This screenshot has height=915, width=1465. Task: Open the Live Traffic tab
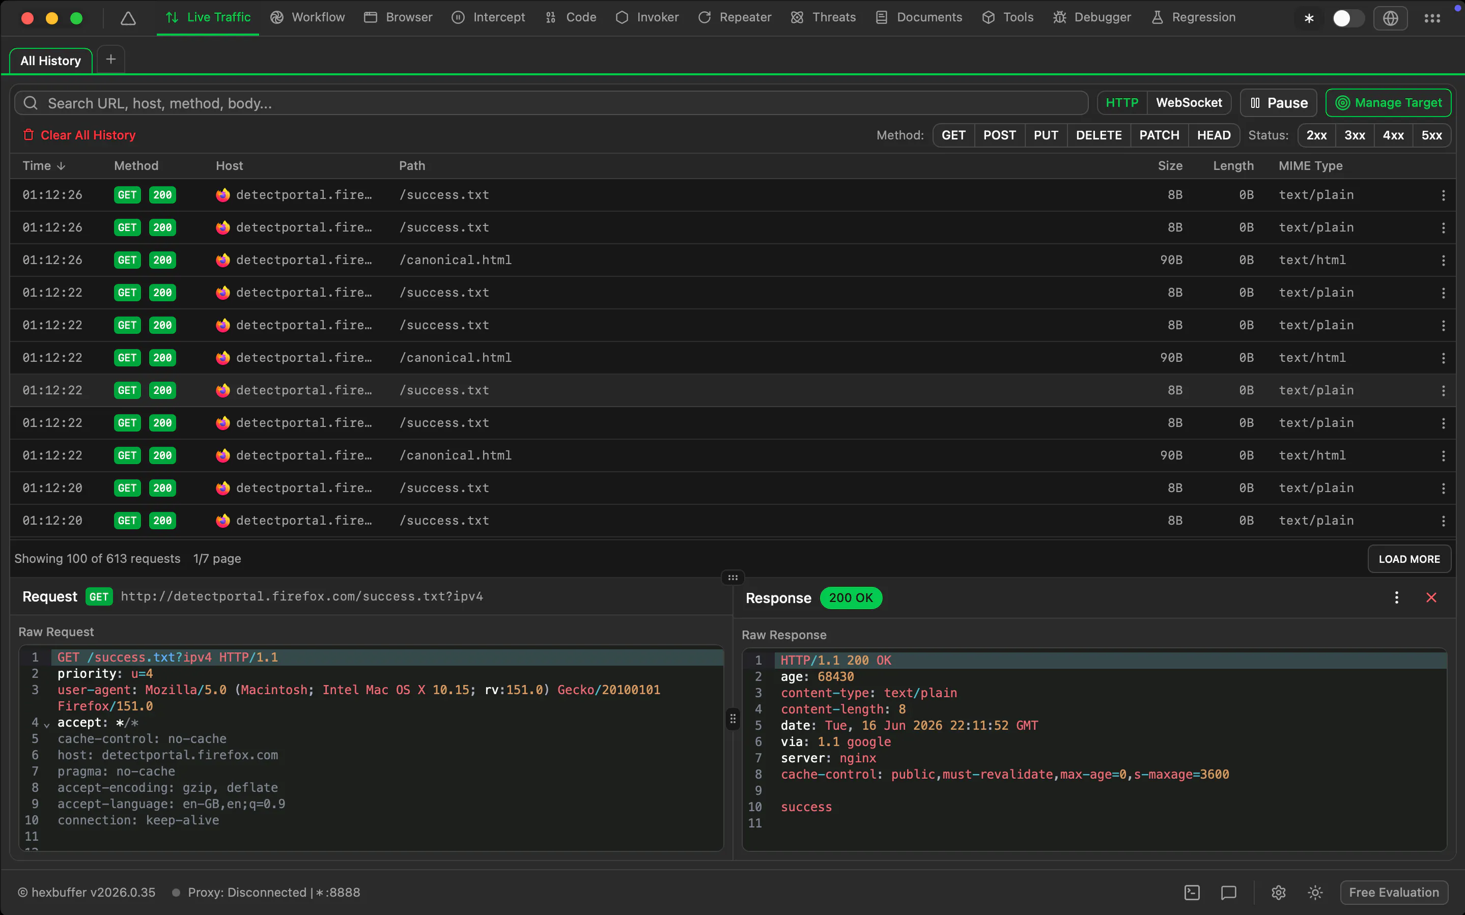[x=208, y=17]
